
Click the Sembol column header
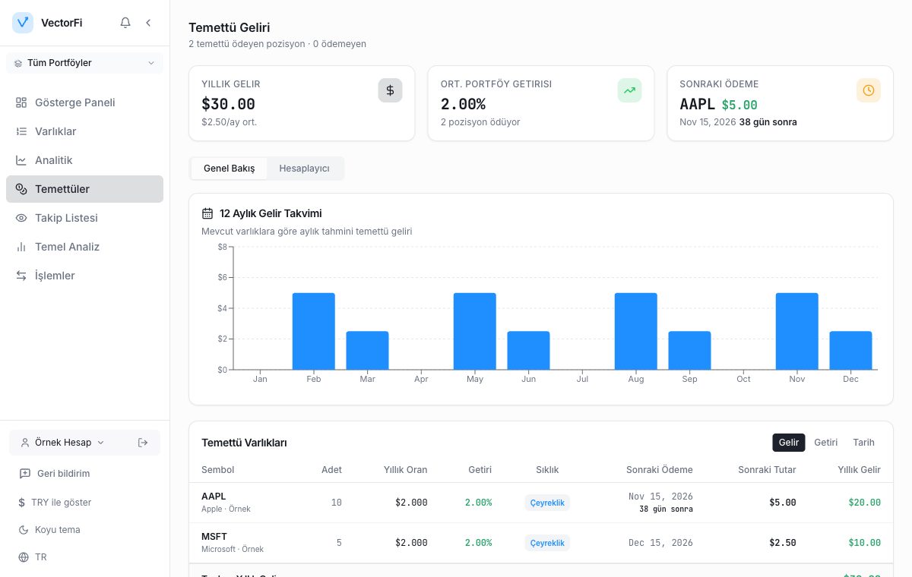point(218,470)
